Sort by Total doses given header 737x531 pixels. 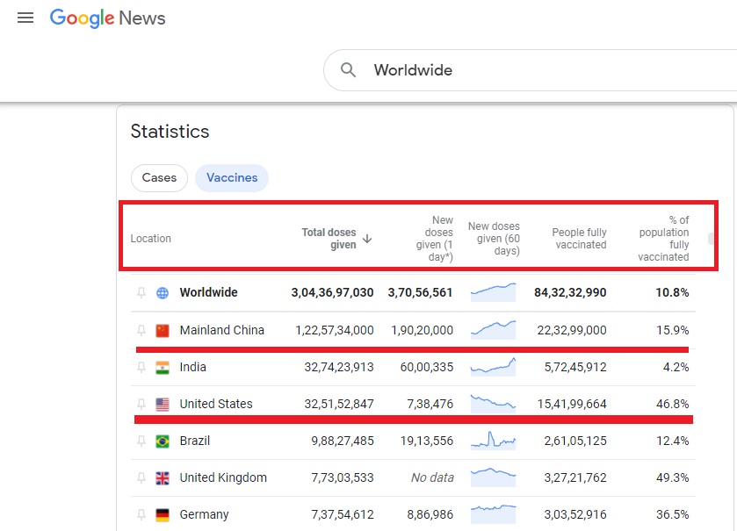(329, 239)
